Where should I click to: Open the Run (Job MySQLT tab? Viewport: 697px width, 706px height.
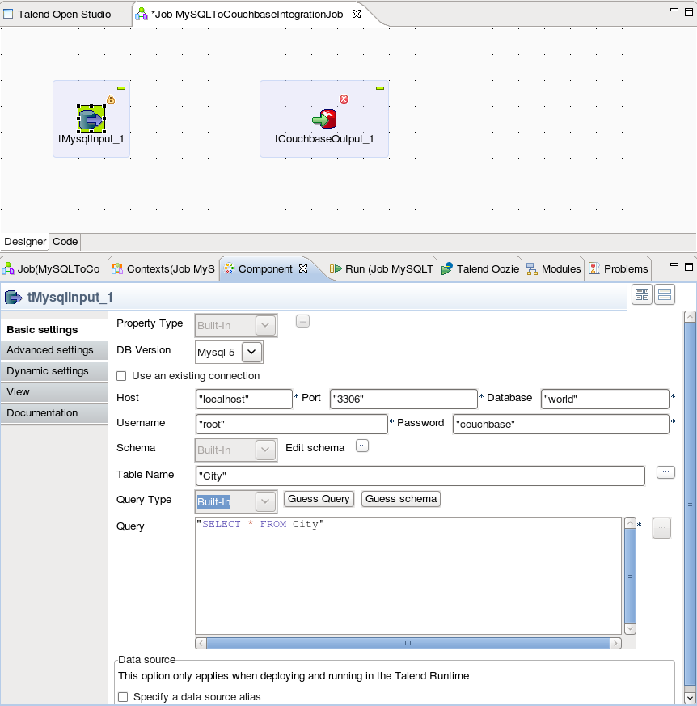(x=382, y=268)
